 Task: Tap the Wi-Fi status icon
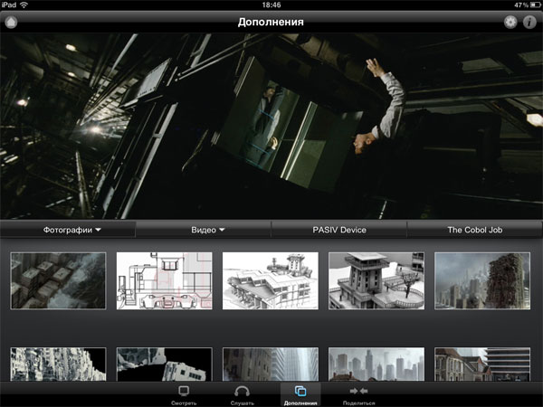(24, 5)
